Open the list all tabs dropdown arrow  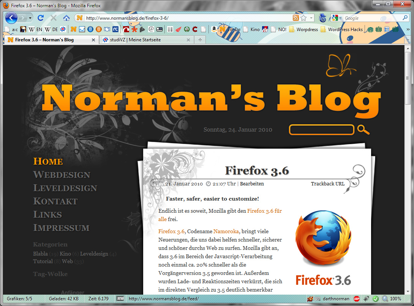pos(408,40)
